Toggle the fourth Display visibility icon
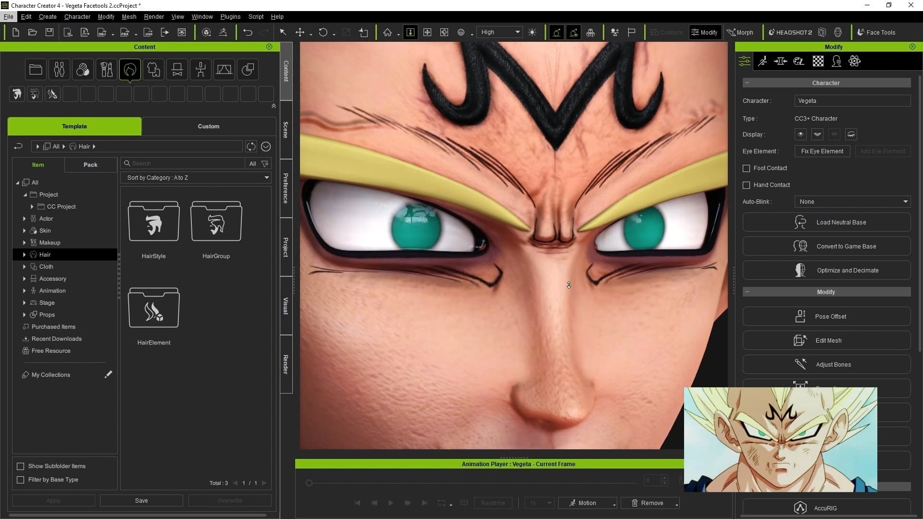Viewport: 923px width, 519px height. click(x=851, y=135)
